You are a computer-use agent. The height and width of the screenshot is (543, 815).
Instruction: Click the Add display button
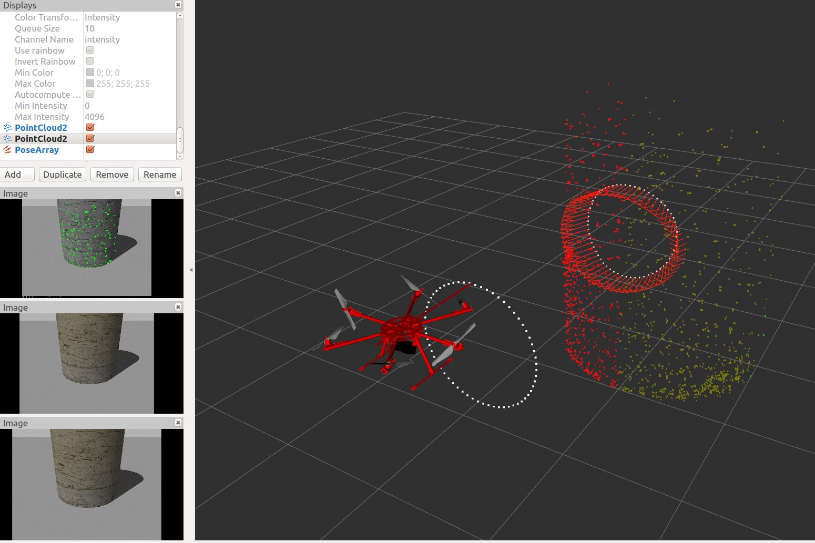pyautogui.click(x=17, y=175)
